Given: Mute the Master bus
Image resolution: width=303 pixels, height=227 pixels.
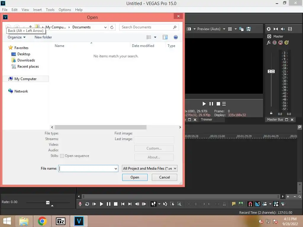Looking at the screenshot, I should 281,43.
